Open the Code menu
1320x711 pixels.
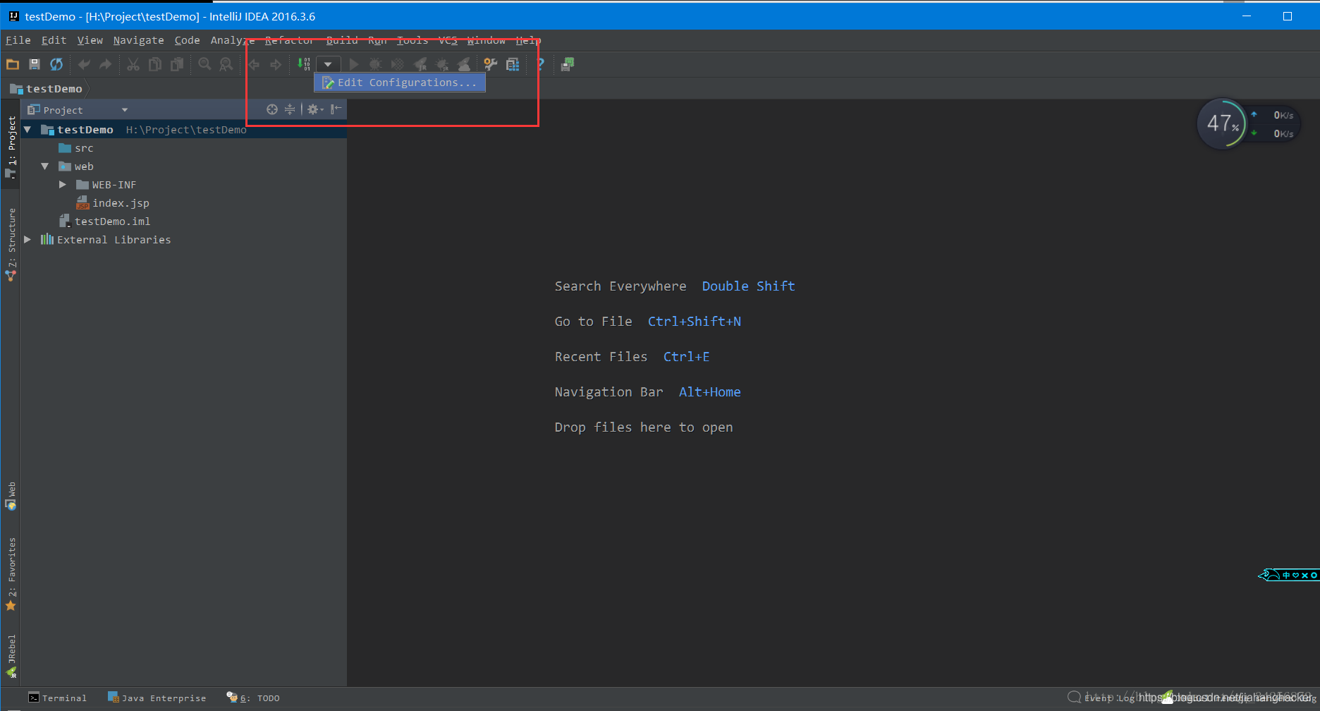(187, 40)
